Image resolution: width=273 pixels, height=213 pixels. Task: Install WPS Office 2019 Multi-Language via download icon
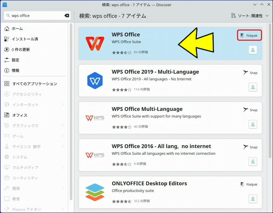(x=253, y=87)
